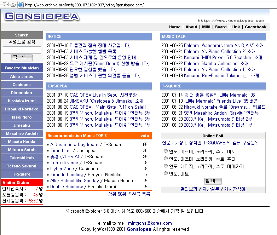Open the Link page
Image resolution: width=277 pixels, height=235 pixels.
point(236,27)
